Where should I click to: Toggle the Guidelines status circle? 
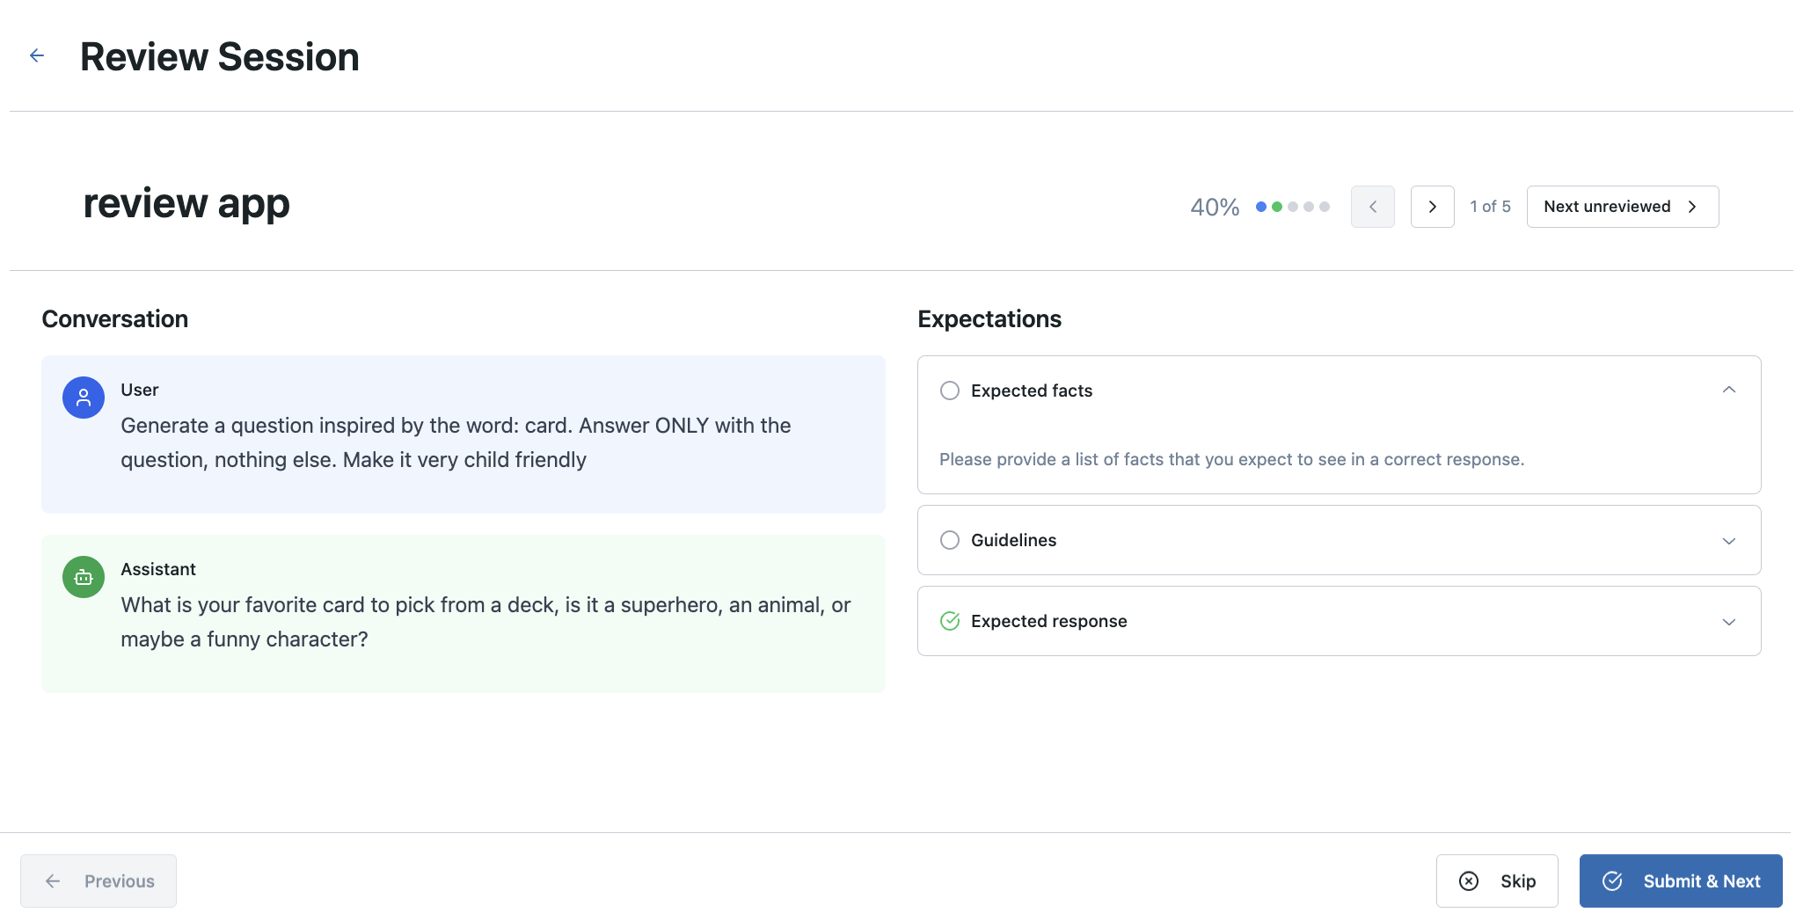coord(950,540)
